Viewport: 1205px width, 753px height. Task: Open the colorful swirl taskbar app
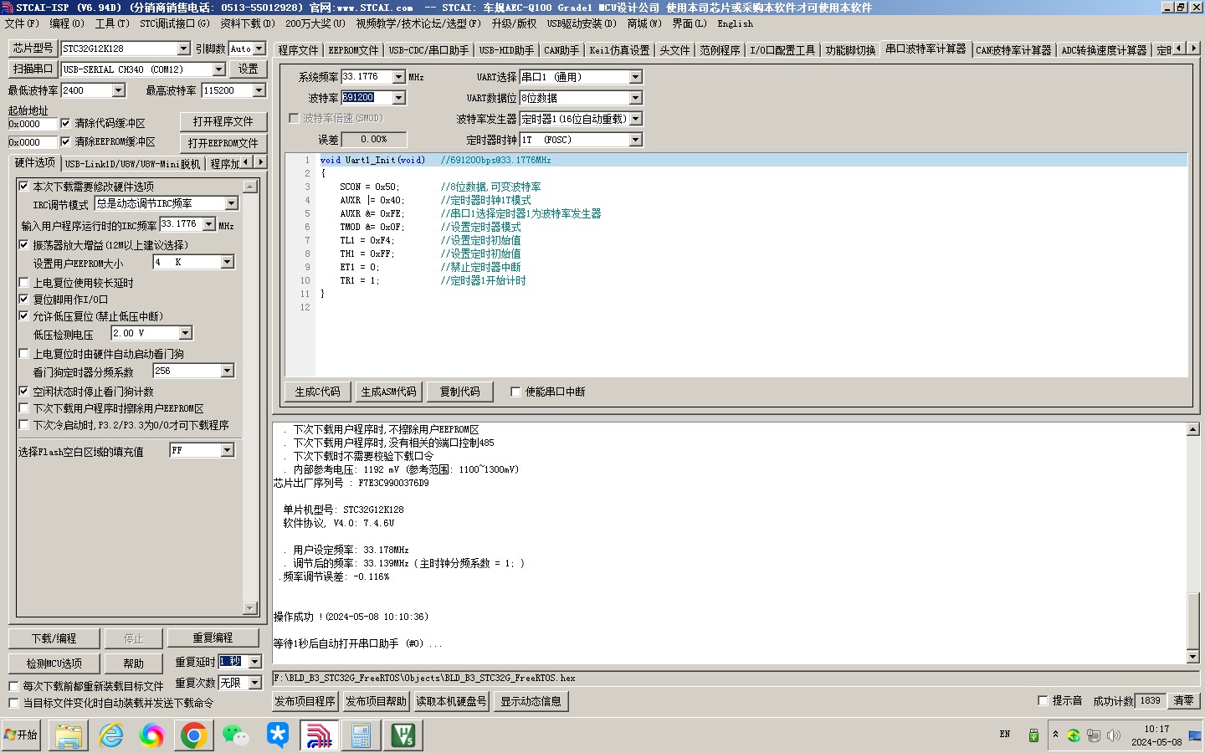point(152,735)
